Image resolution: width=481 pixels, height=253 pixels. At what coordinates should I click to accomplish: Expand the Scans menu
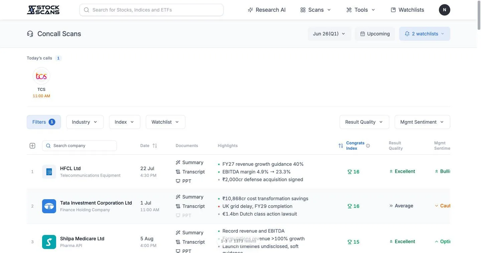click(x=316, y=10)
